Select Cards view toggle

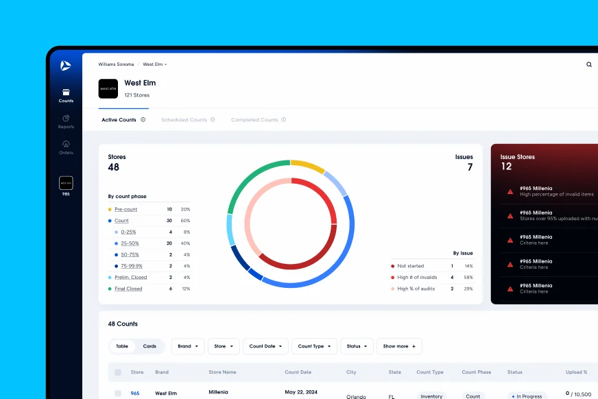(x=149, y=346)
